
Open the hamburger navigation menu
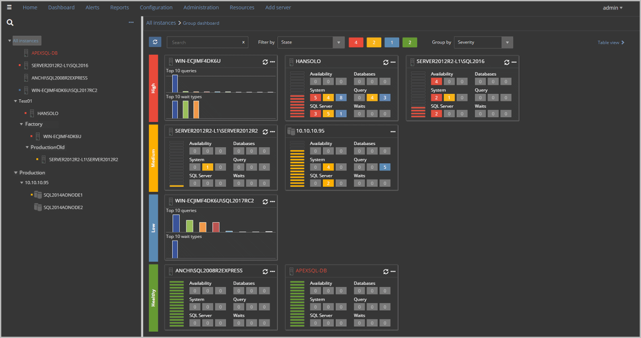click(x=9, y=7)
